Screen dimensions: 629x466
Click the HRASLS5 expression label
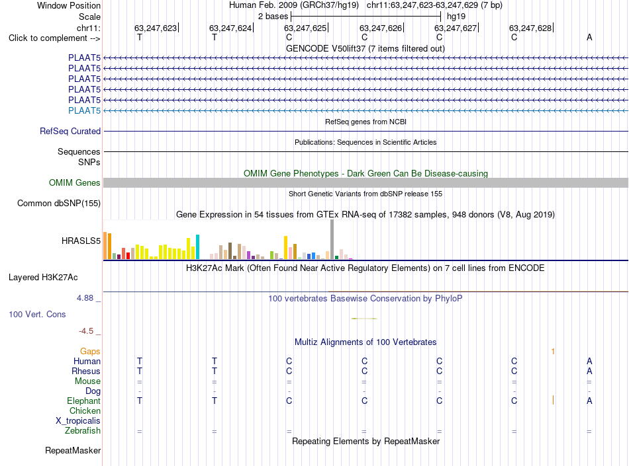coord(81,241)
